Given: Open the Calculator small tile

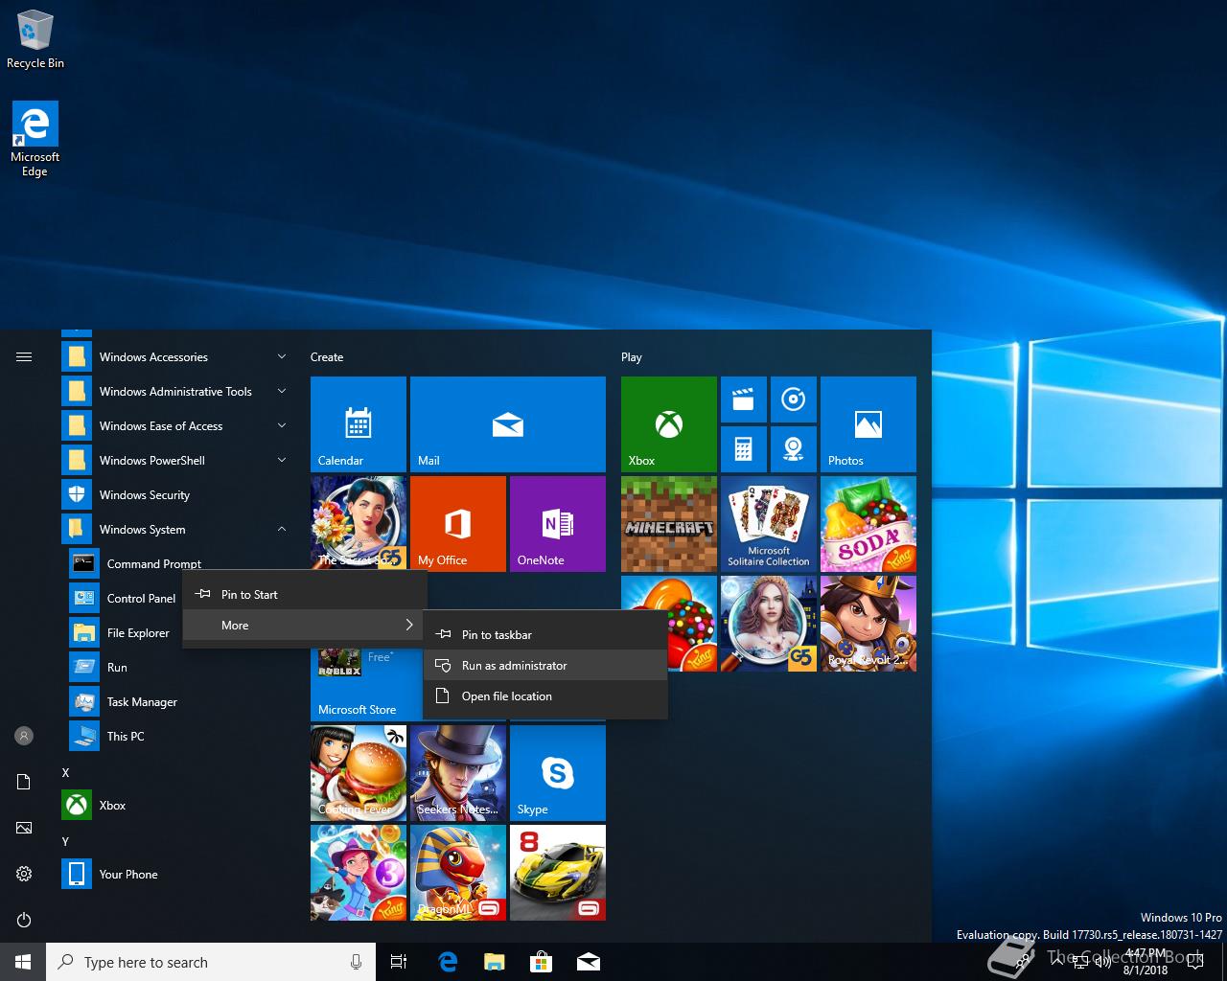Looking at the screenshot, I should tap(743, 449).
